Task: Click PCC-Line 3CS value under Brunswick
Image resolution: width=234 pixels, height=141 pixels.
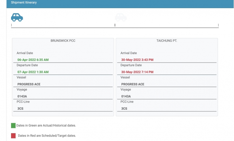Action: (20, 108)
